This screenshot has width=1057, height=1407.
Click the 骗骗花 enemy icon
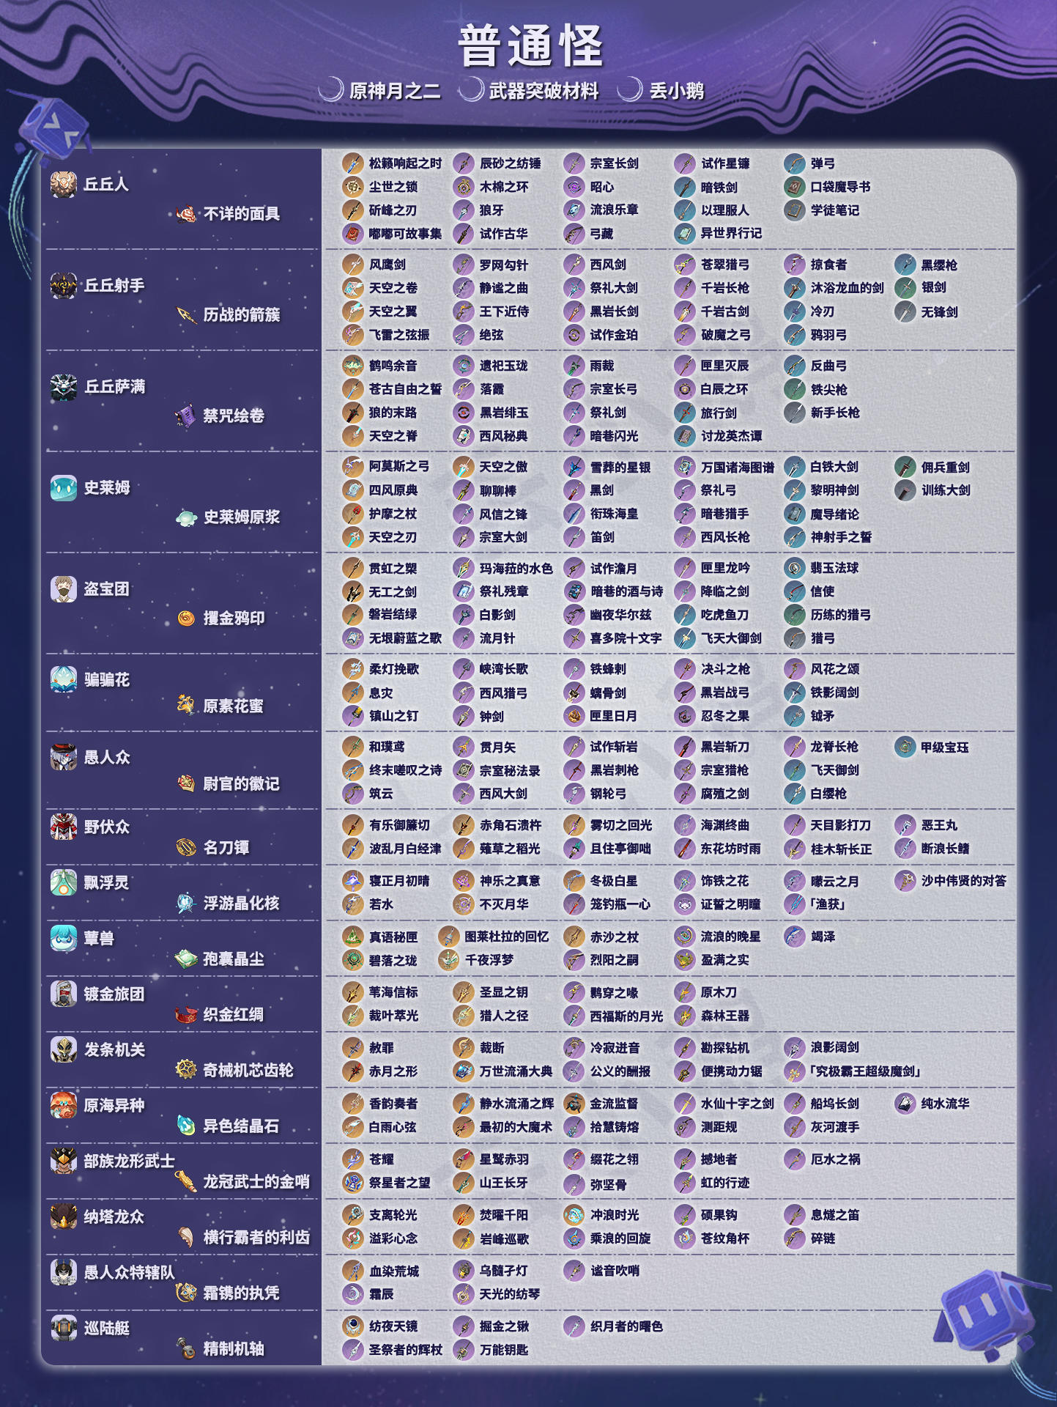(x=64, y=679)
